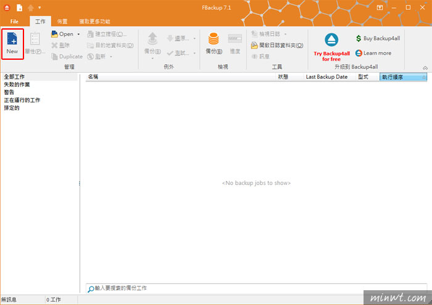Click the backup job search field
Image resolution: width=432 pixels, height=305 pixels.
point(257,288)
